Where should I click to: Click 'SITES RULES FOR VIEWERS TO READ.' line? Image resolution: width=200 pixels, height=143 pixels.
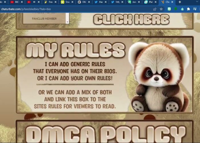click(x=75, y=106)
